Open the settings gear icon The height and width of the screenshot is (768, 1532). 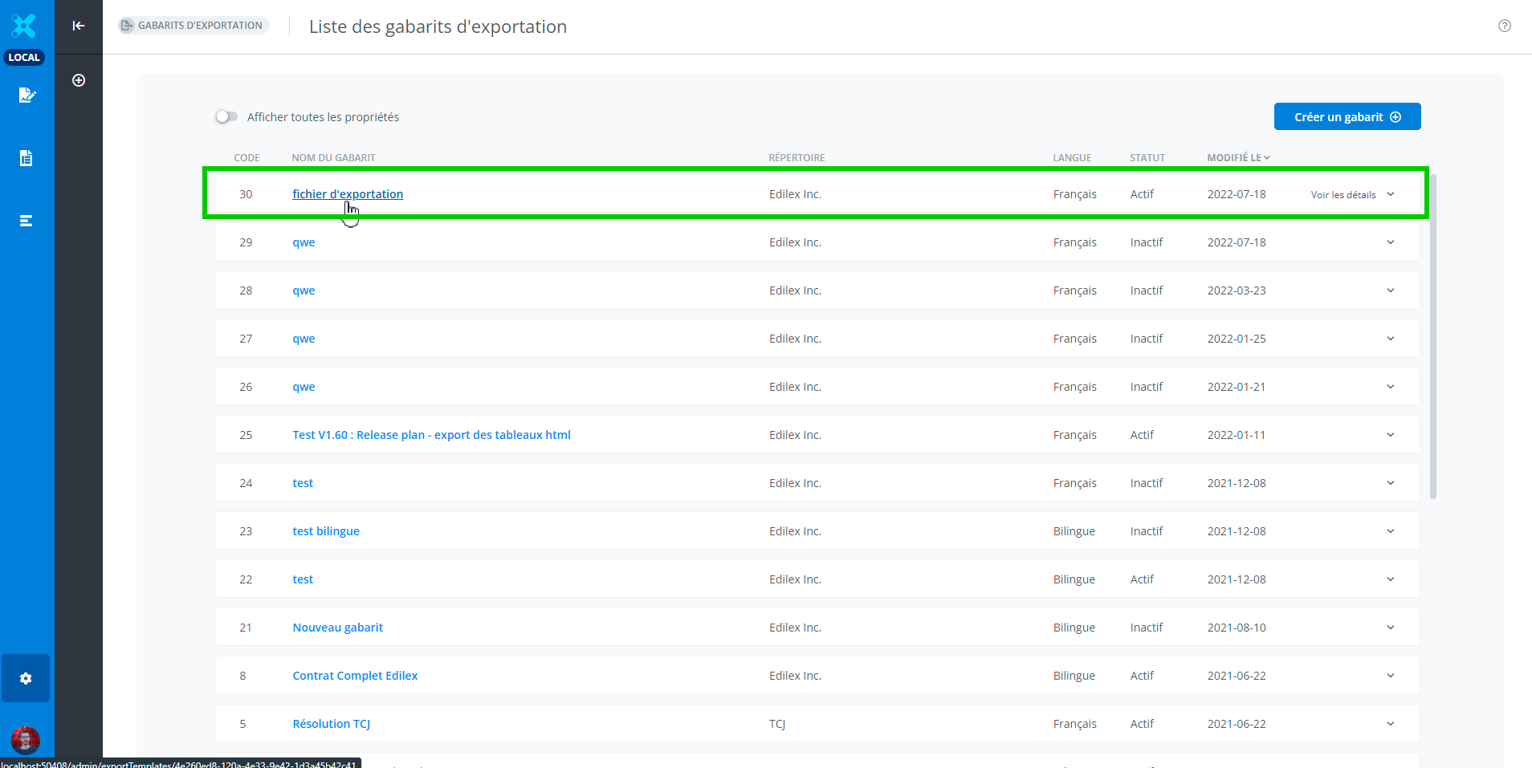[x=26, y=678]
